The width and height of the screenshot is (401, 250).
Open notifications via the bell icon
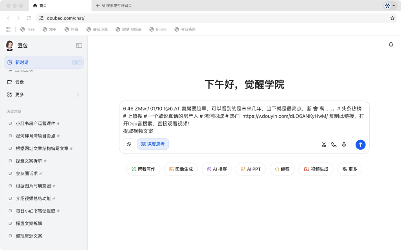pos(390,45)
